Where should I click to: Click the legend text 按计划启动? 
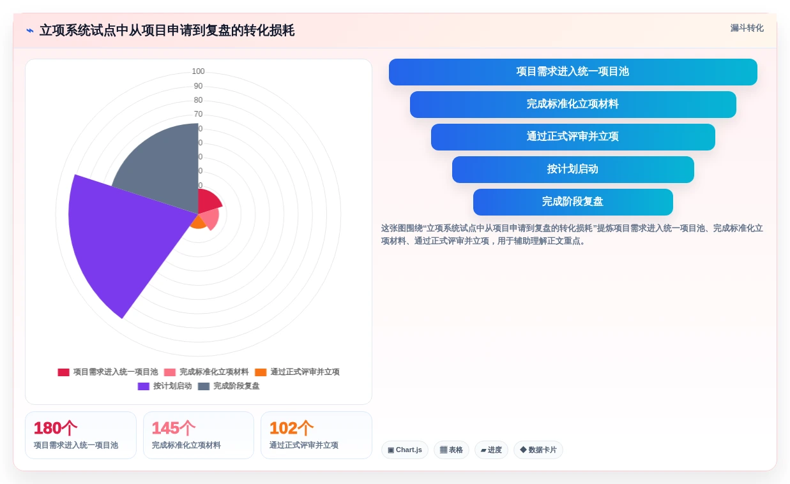click(x=172, y=386)
